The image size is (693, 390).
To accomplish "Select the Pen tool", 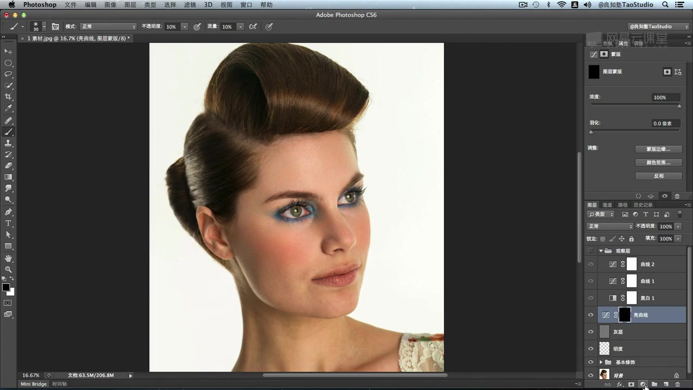I will (8, 212).
